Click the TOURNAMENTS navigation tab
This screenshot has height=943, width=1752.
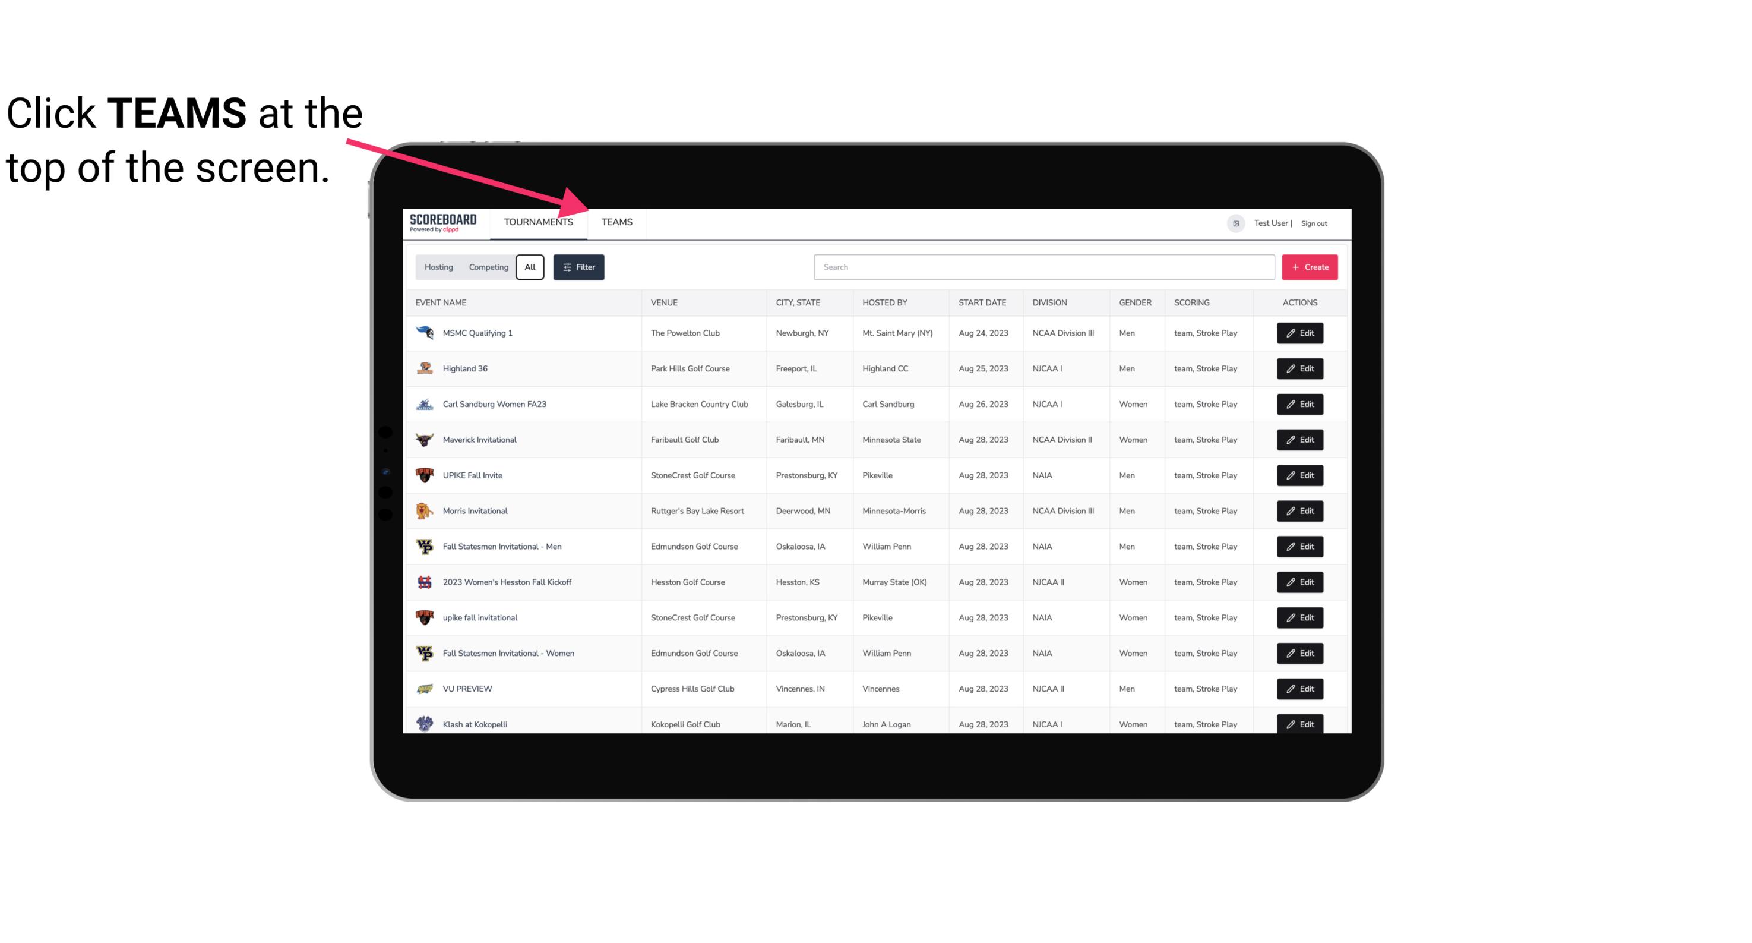[x=537, y=222]
